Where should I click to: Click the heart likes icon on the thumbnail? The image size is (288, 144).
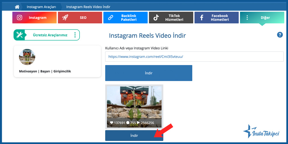tap(112, 122)
